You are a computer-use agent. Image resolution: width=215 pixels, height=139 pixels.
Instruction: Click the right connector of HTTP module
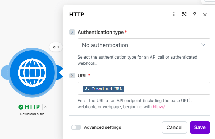[60, 73]
